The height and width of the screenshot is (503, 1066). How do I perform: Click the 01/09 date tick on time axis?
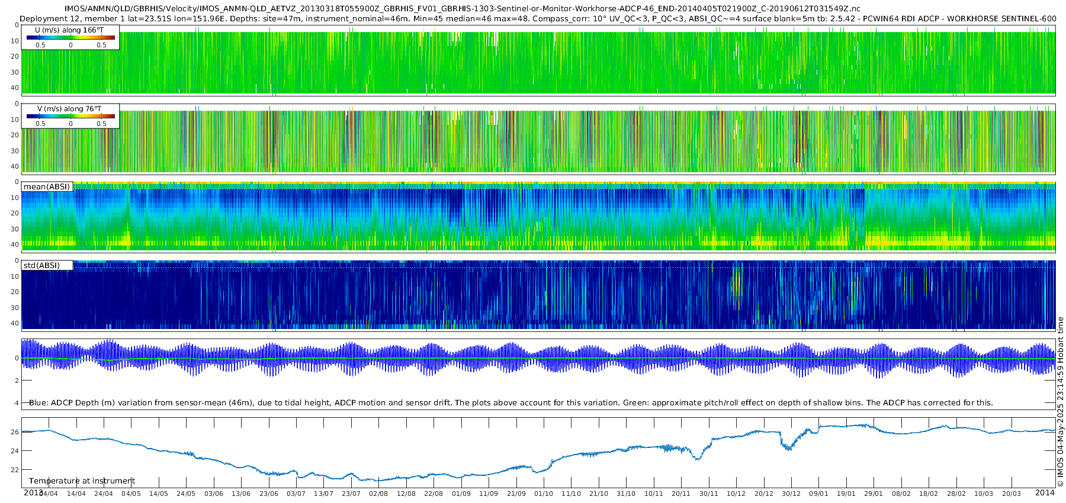[x=461, y=494]
